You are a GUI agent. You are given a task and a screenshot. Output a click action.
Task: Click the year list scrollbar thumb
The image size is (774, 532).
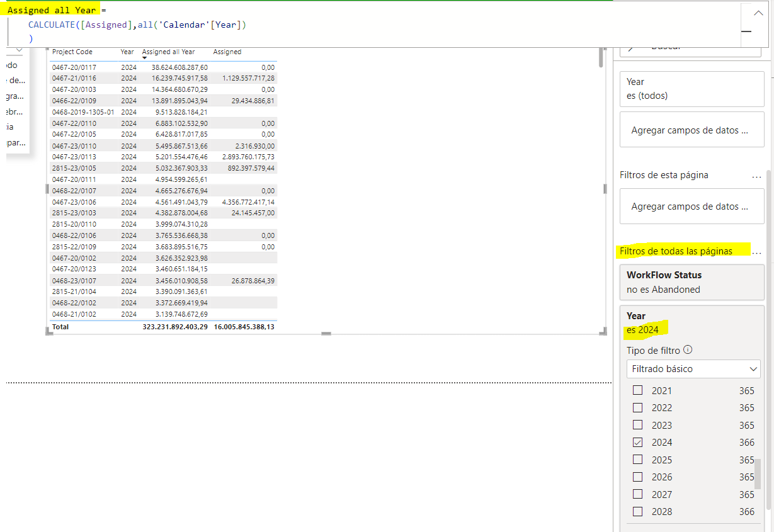pyautogui.click(x=758, y=473)
